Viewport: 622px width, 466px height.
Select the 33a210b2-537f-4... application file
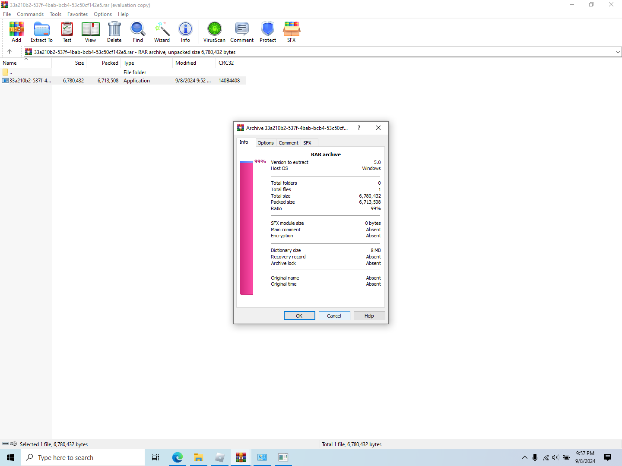point(26,81)
